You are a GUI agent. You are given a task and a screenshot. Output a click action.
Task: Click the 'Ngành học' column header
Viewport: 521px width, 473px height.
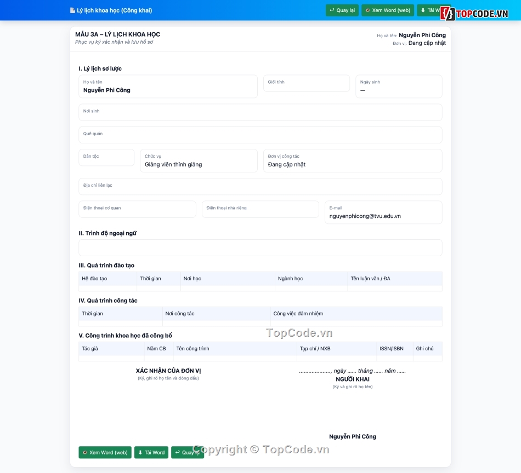tap(311, 279)
